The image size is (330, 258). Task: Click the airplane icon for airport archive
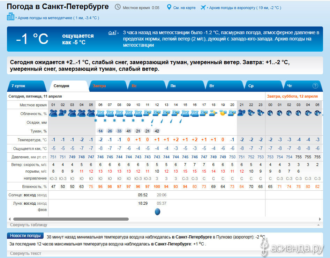coord(203,7)
